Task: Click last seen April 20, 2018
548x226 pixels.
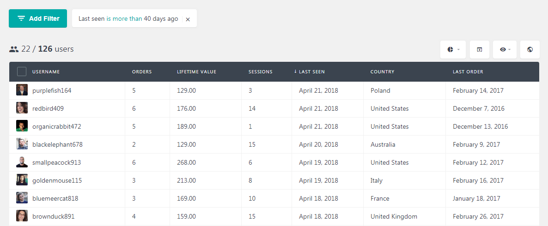Action: coord(318,144)
